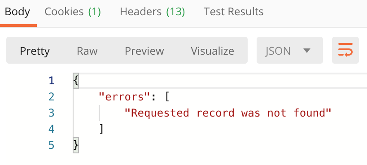The image size is (367, 165).
Task: Choose the Visualize view option
Action: click(212, 51)
